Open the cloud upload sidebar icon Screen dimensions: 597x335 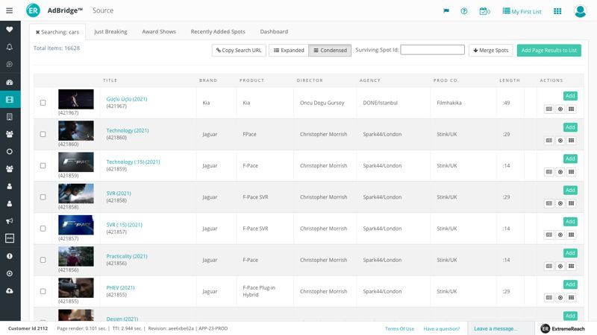pyautogui.click(x=10, y=290)
